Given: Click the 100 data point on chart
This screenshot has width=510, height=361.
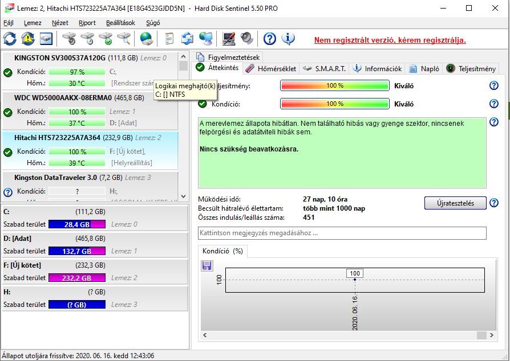Looking at the screenshot, I should tap(355, 279).
